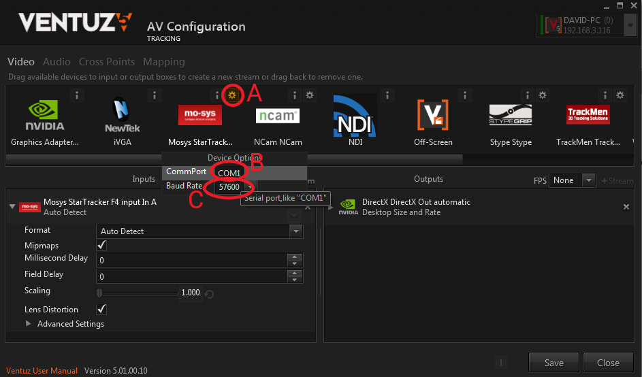Viewport: 642px width, 377px height.
Task: Open the Cross Points tab
Action: click(107, 62)
